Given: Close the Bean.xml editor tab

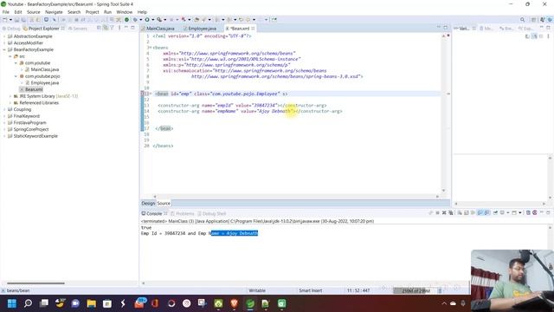Looking at the screenshot, I should [253, 29].
